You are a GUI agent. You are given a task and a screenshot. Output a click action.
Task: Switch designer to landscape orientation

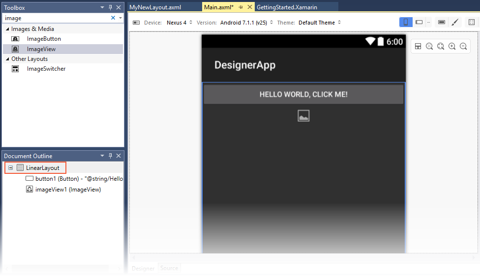pos(419,22)
